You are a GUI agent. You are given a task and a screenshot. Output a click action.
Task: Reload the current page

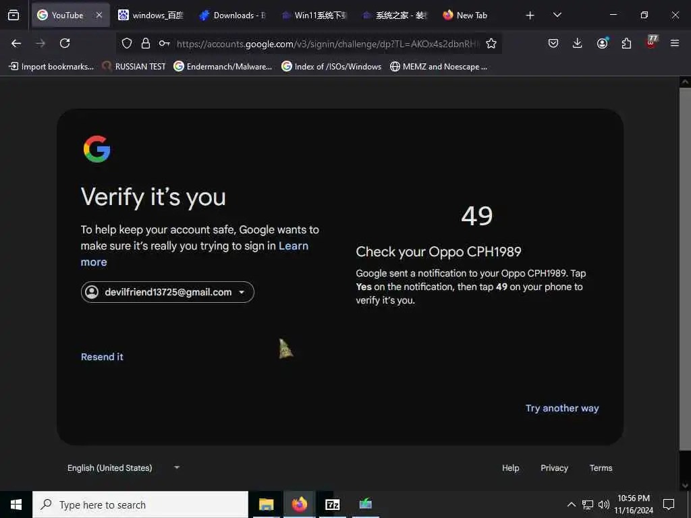click(65, 43)
